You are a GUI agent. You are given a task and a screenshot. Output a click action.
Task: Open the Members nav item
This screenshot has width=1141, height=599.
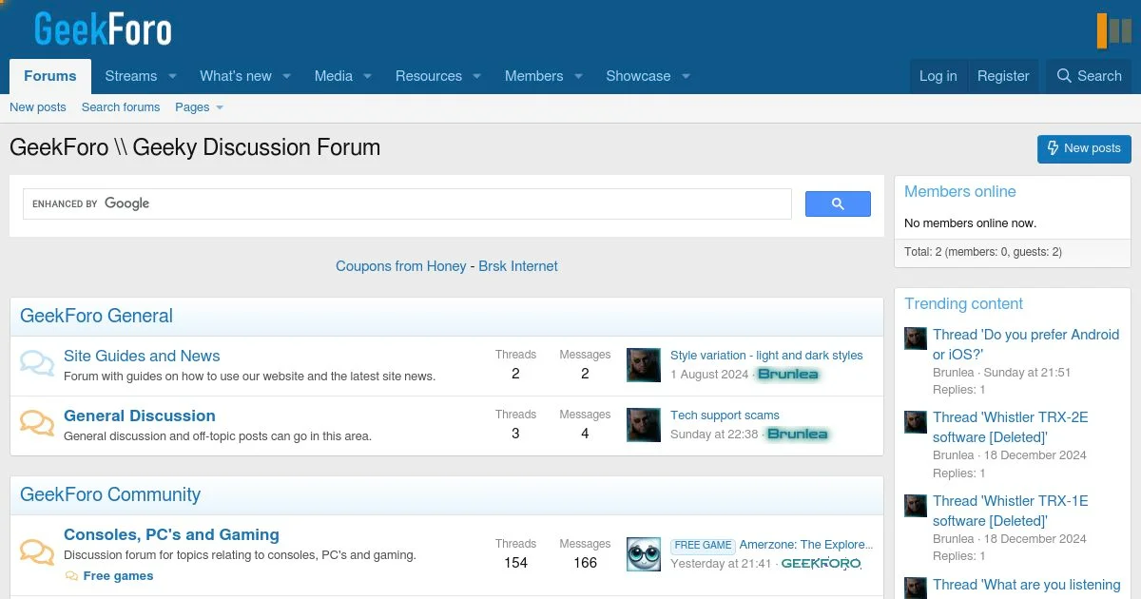534,76
